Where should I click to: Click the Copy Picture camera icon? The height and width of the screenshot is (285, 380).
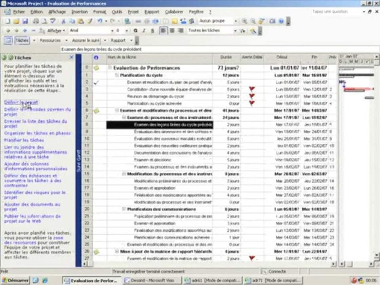[x=272, y=21]
